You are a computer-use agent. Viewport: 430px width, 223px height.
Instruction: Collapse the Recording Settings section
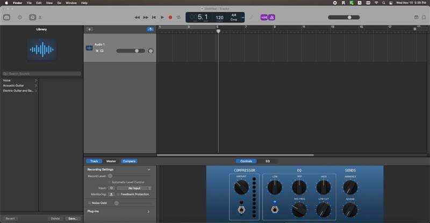(149, 169)
